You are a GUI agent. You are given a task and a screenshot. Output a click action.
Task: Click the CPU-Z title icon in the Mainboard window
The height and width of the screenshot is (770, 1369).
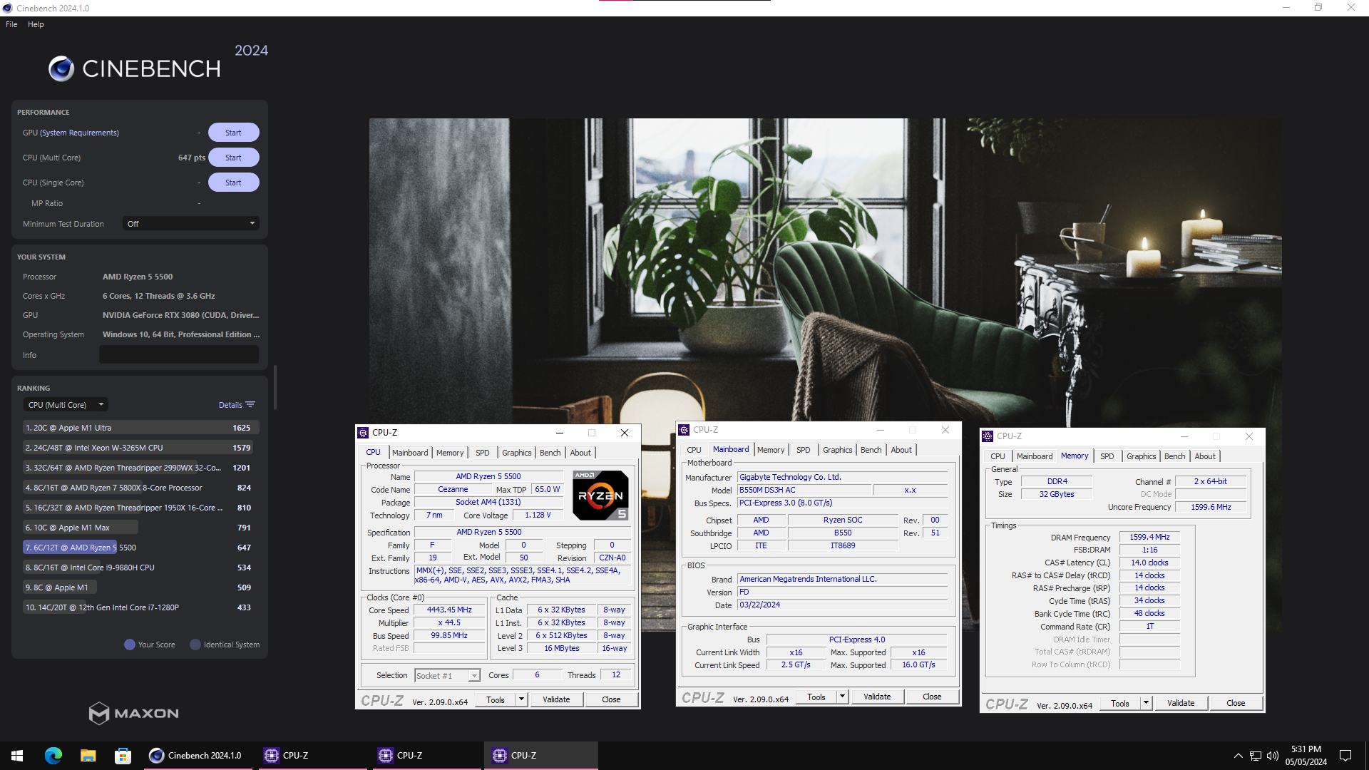pos(684,430)
